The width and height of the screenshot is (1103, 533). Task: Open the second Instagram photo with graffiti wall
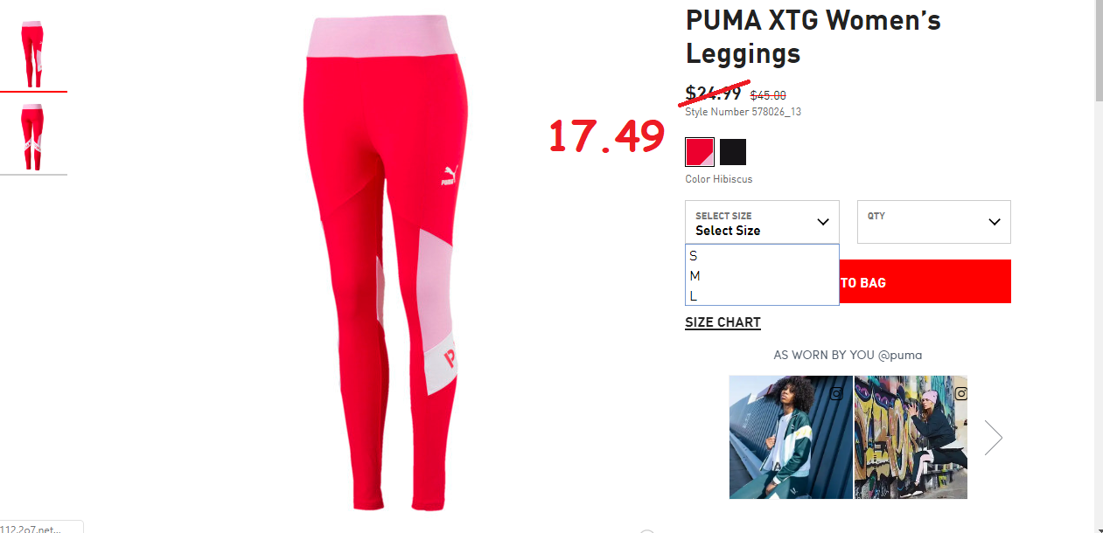coord(911,437)
